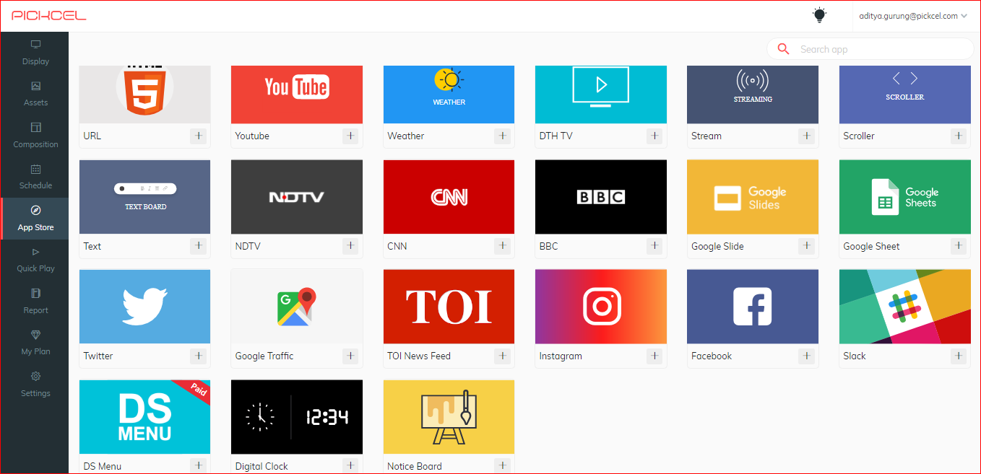The width and height of the screenshot is (981, 474).
Task: Select the NDTV thumbnail
Action: pyautogui.click(x=297, y=197)
